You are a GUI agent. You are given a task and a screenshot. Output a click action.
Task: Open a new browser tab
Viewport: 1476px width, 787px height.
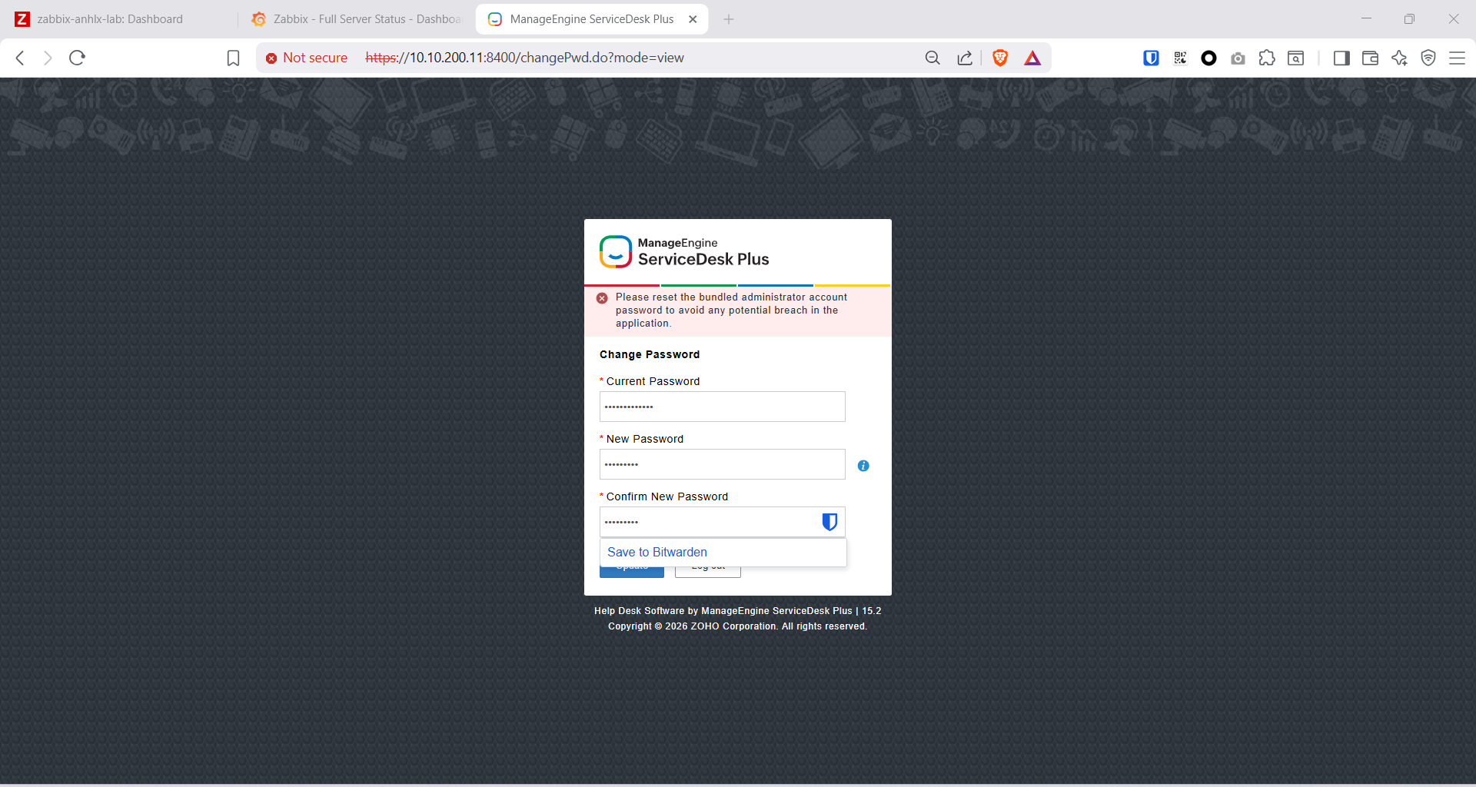coord(729,19)
